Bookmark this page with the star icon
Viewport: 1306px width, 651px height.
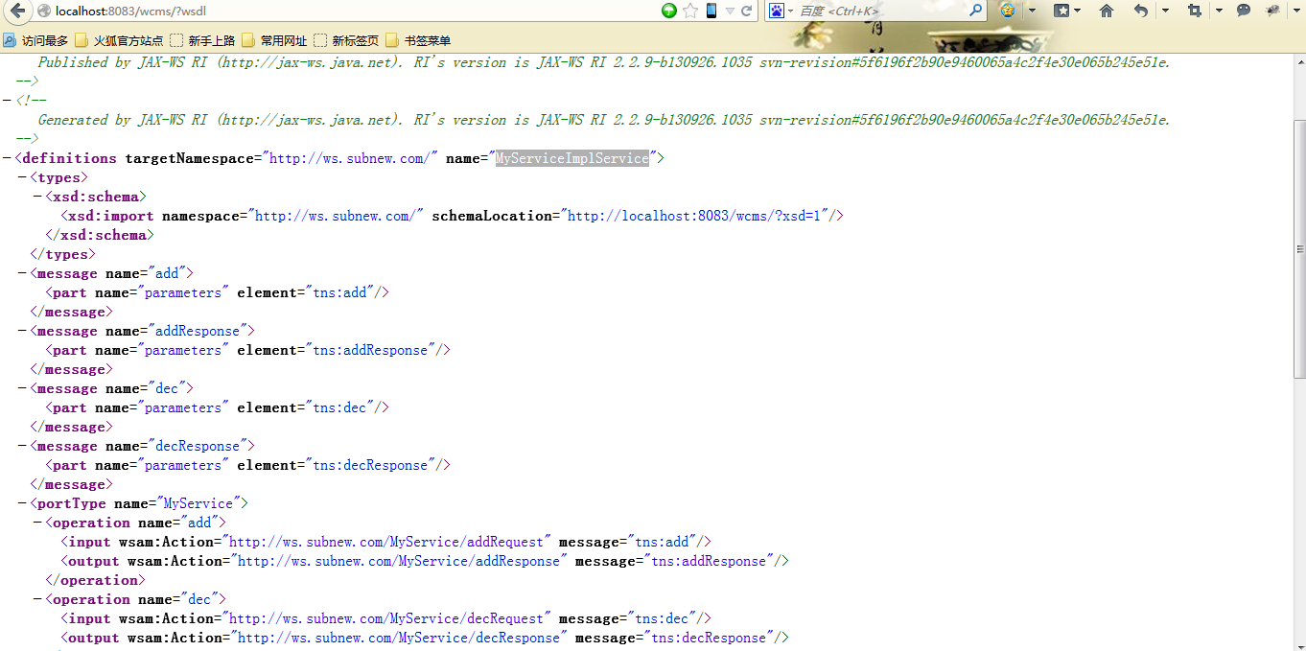690,11
